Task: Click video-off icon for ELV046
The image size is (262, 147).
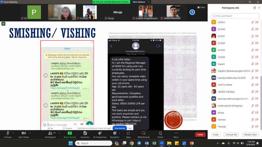Action: [x=257, y=57]
